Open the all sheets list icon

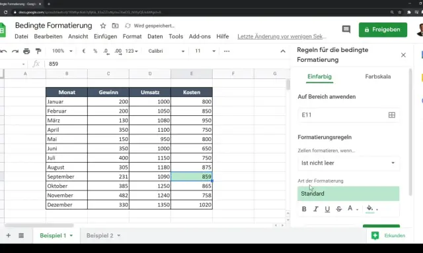tap(21, 235)
